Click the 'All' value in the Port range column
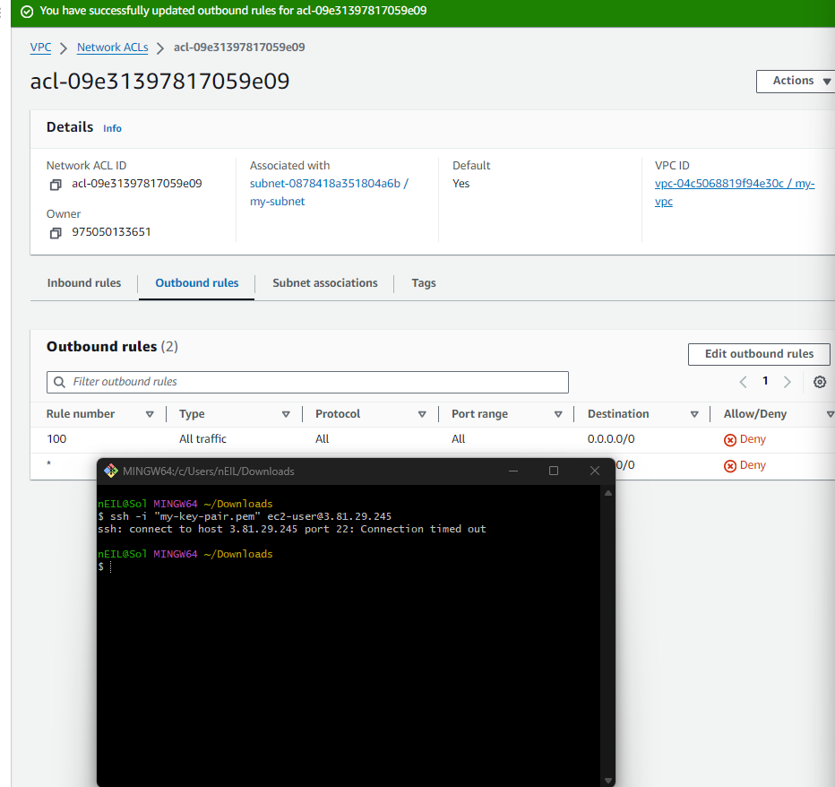This screenshot has width=835, height=787. click(459, 439)
